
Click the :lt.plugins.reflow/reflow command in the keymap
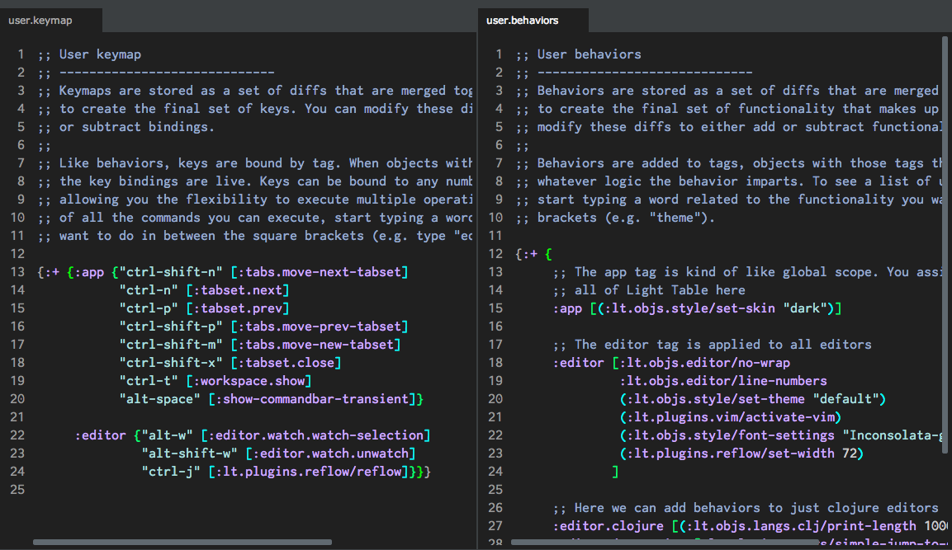click(x=308, y=472)
